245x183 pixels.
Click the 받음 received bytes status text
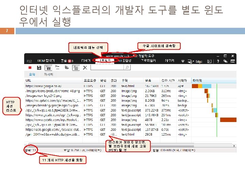174,150
